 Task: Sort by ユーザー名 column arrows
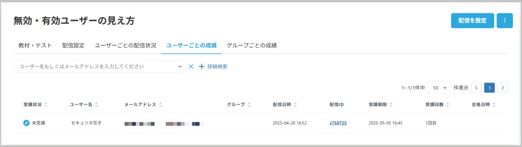97,104
